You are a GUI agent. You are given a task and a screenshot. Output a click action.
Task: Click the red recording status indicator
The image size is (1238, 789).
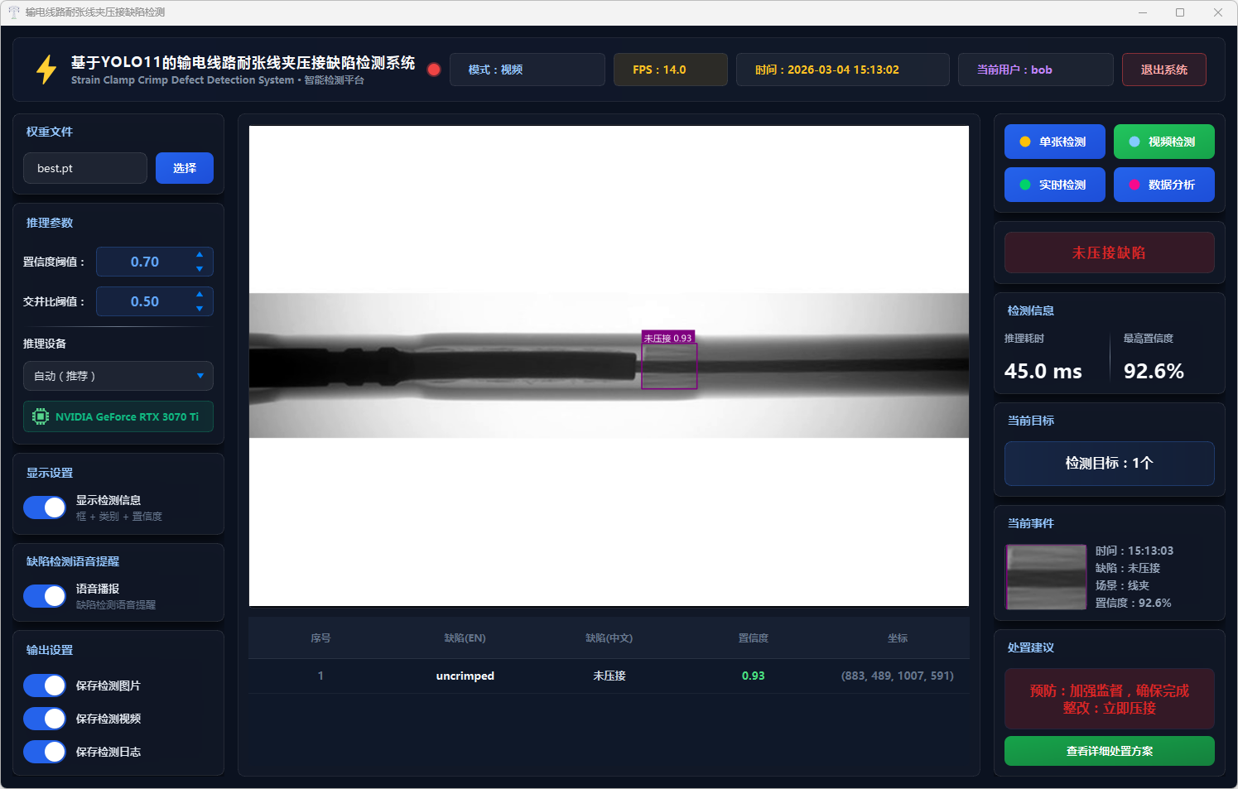(x=433, y=70)
